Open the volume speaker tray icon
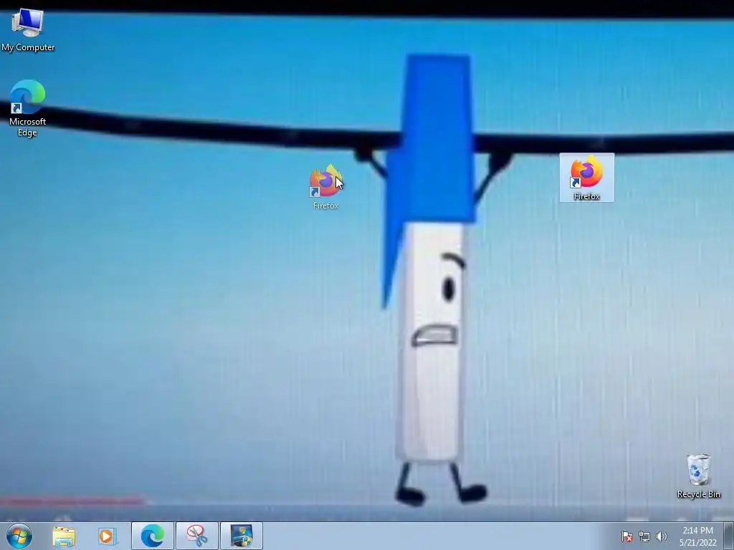The height and width of the screenshot is (550, 734). (x=661, y=536)
